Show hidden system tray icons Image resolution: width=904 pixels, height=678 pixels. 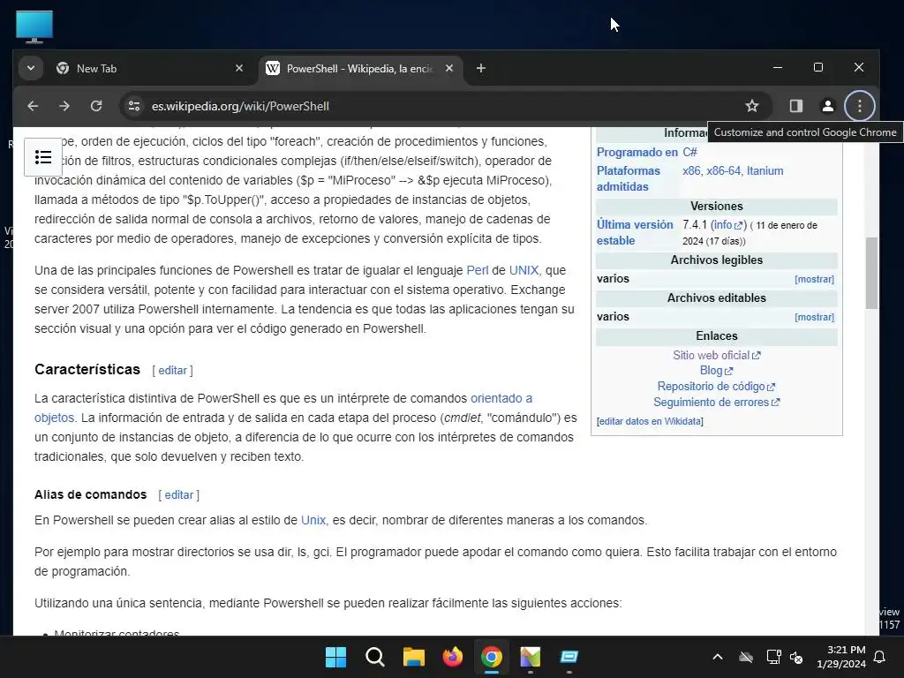pos(718,657)
